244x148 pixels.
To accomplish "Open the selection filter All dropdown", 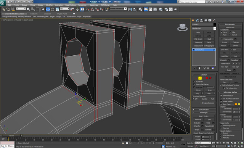I will pyautogui.click(x=21, y=9).
